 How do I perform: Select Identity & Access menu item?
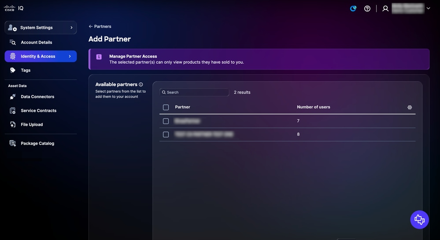pyautogui.click(x=41, y=56)
